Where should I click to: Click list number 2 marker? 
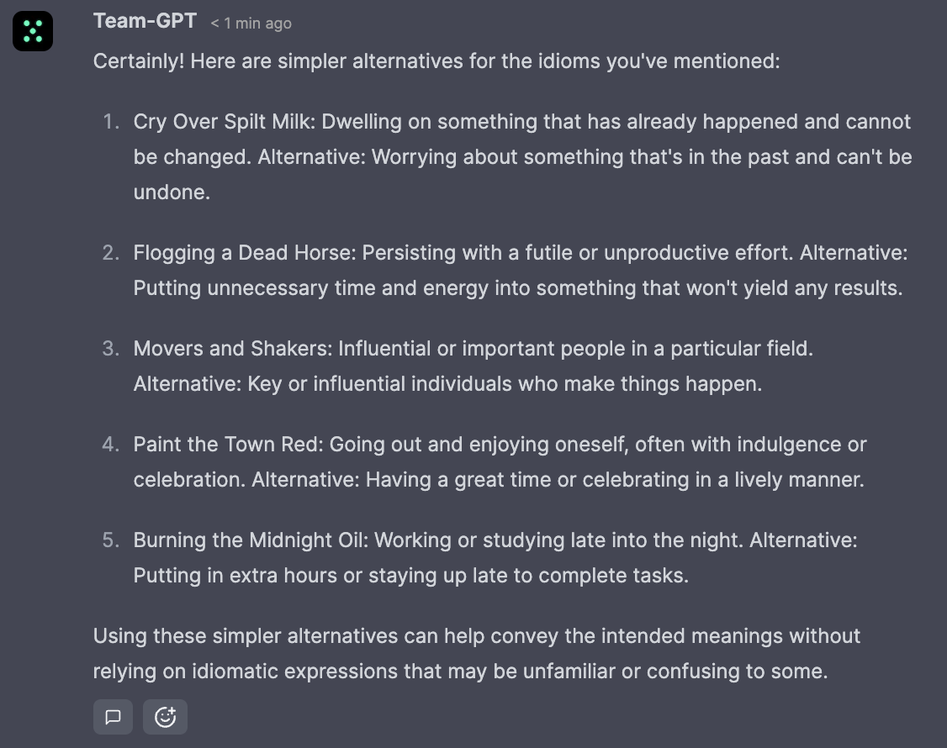pyautogui.click(x=111, y=253)
